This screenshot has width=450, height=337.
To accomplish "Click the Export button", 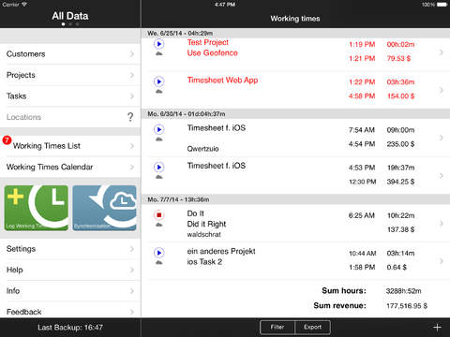I will click(312, 328).
